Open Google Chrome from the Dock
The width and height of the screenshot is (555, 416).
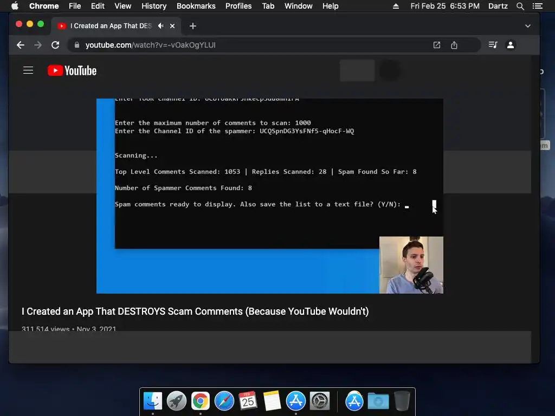201,401
